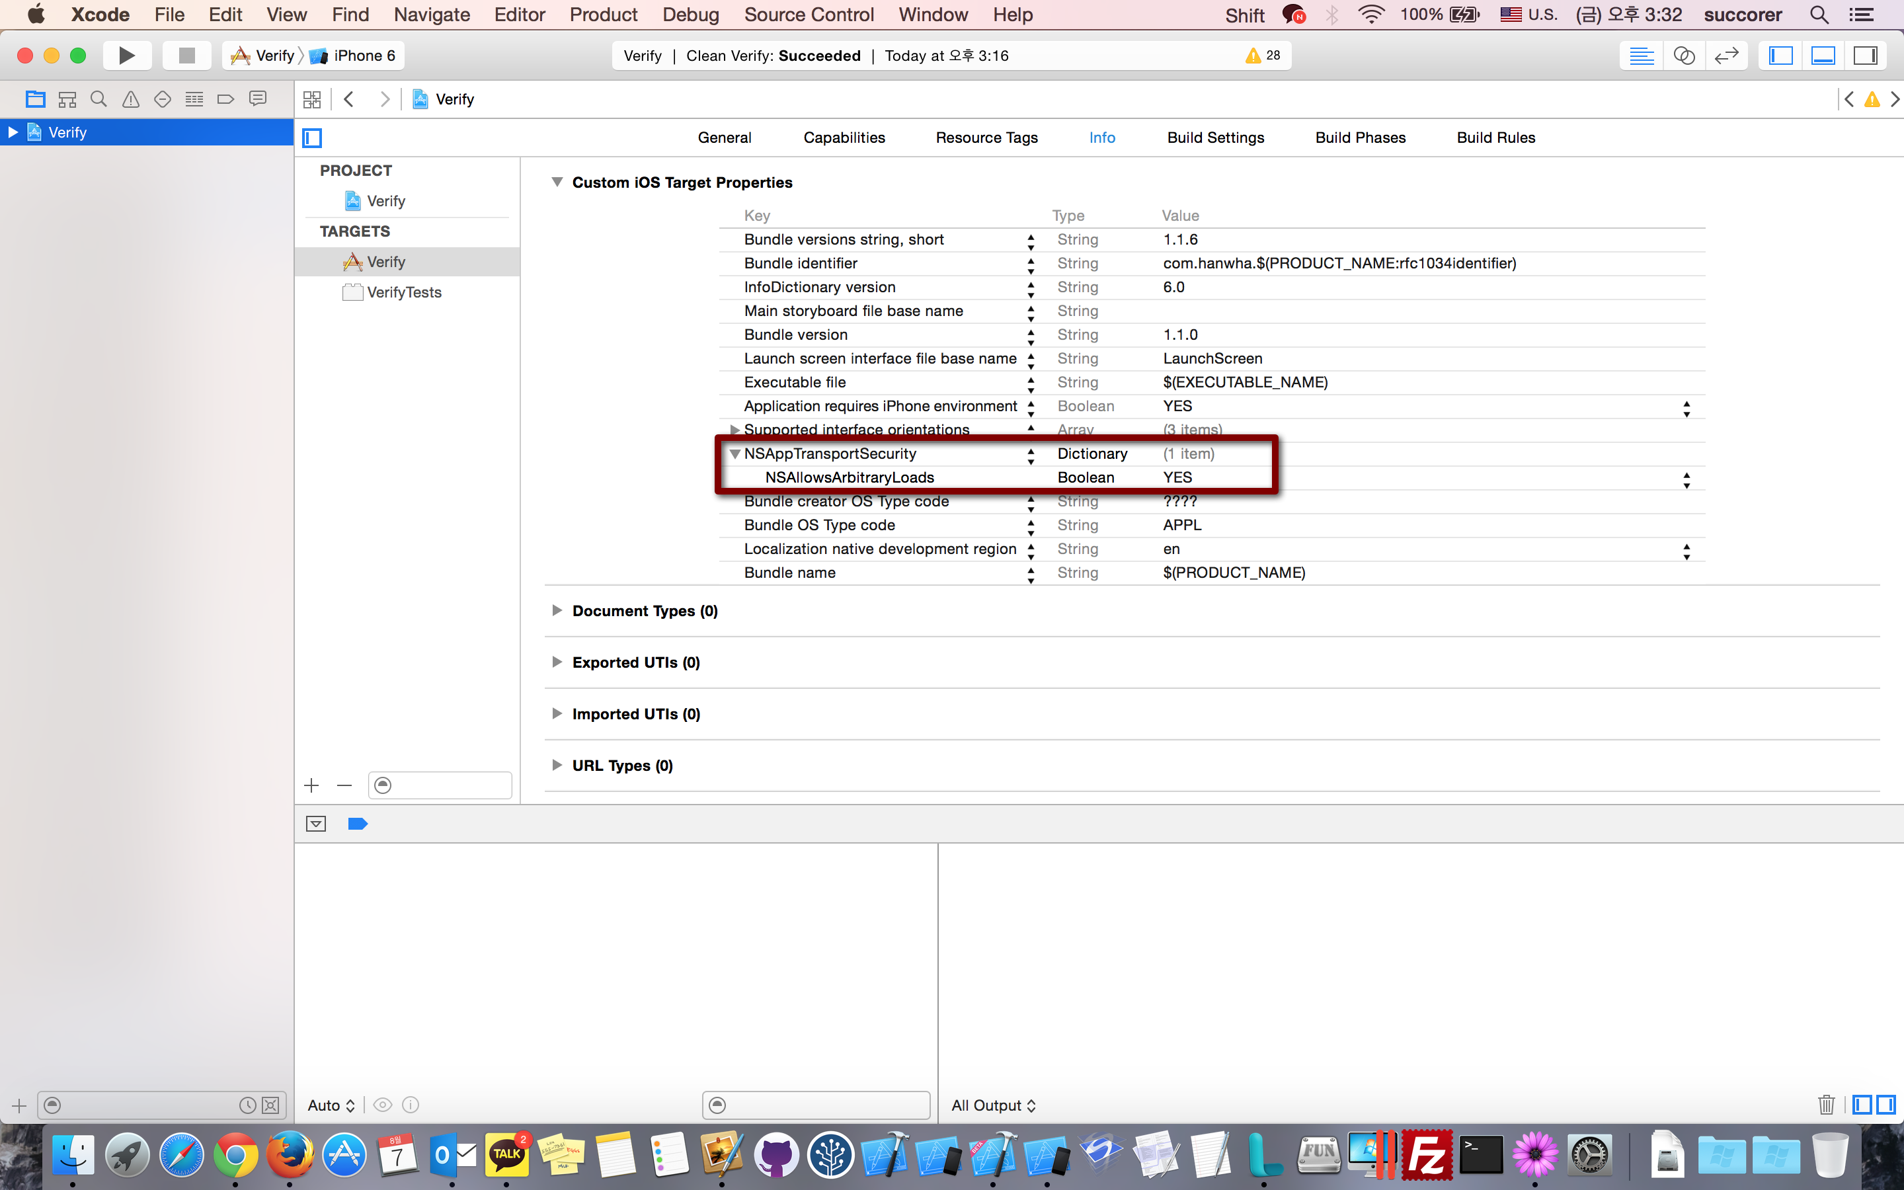Open the All Output dropdown
Viewport: 1904px width, 1190px height.
(993, 1105)
